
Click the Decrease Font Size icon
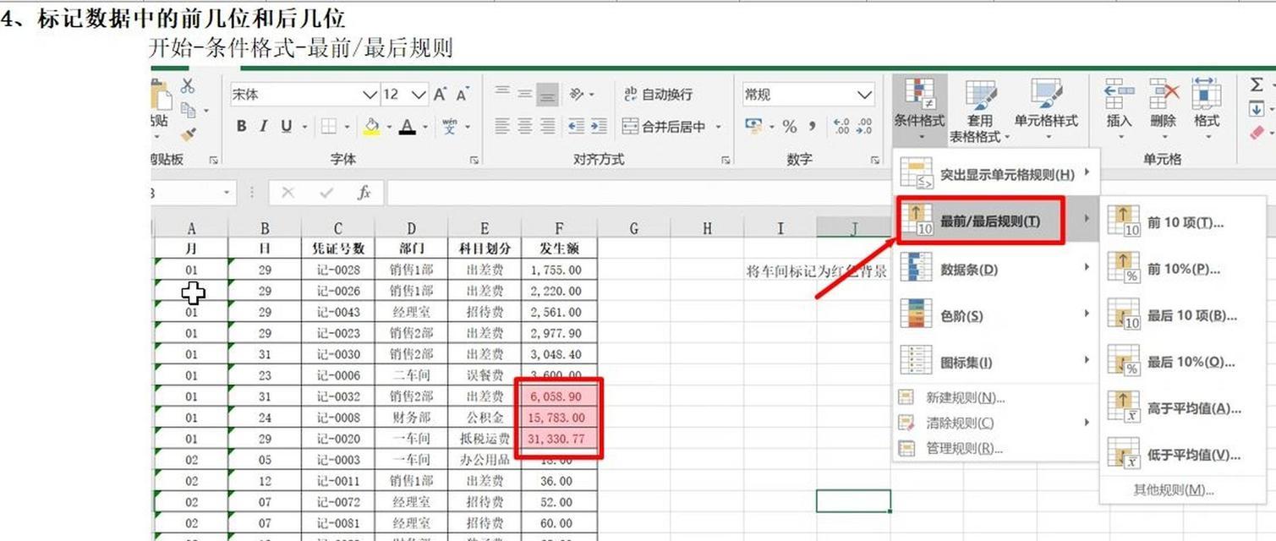[463, 95]
